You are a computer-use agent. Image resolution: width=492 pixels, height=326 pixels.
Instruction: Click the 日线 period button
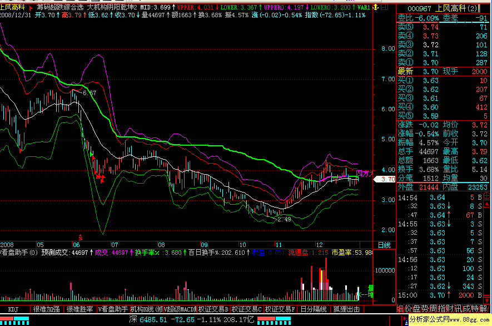pyautogui.click(x=384, y=245)
